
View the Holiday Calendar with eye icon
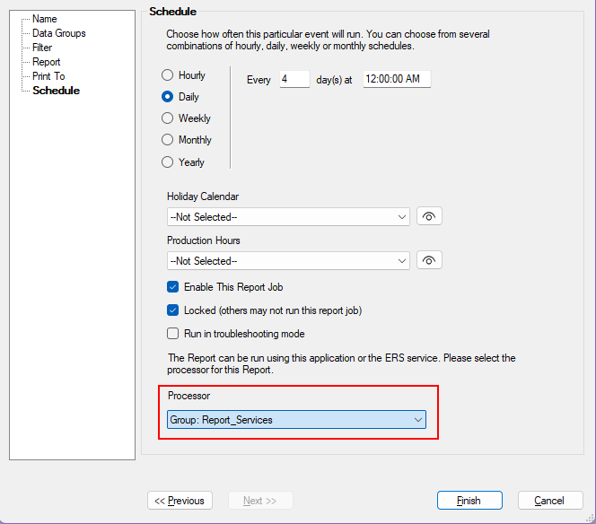click(429, 216)
